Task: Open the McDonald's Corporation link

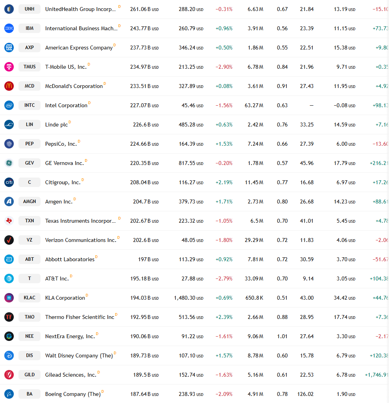Action: point(74,86)
